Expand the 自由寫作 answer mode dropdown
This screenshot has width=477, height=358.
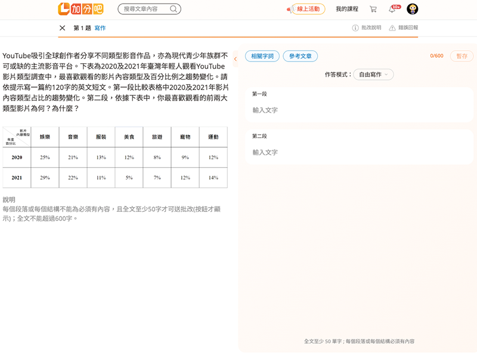[373, 75]
